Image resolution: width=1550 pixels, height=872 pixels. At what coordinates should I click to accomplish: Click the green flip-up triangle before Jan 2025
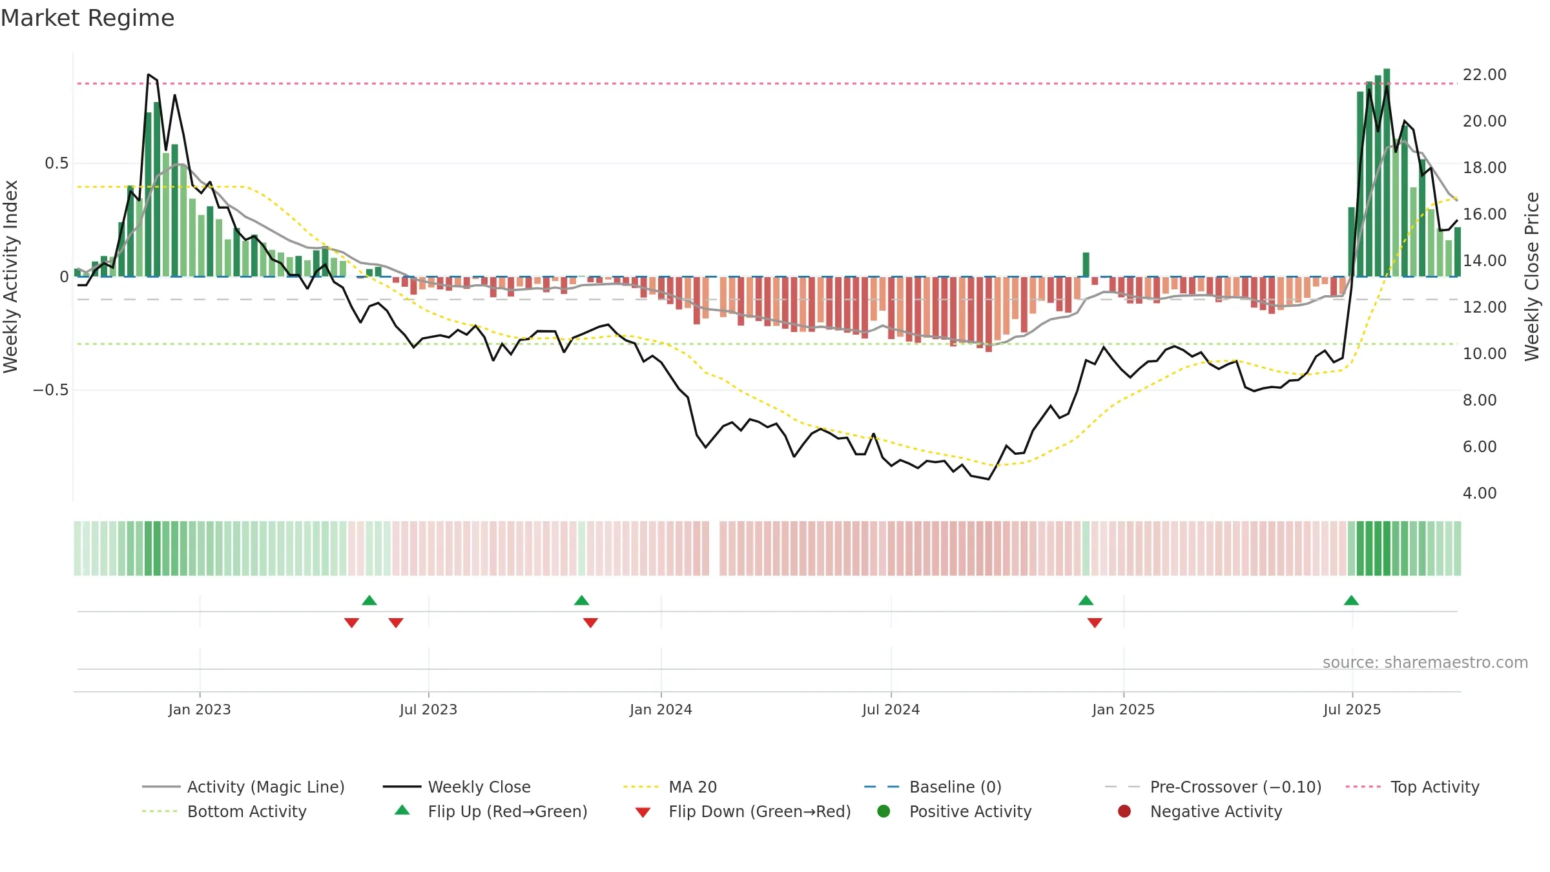1086,600
